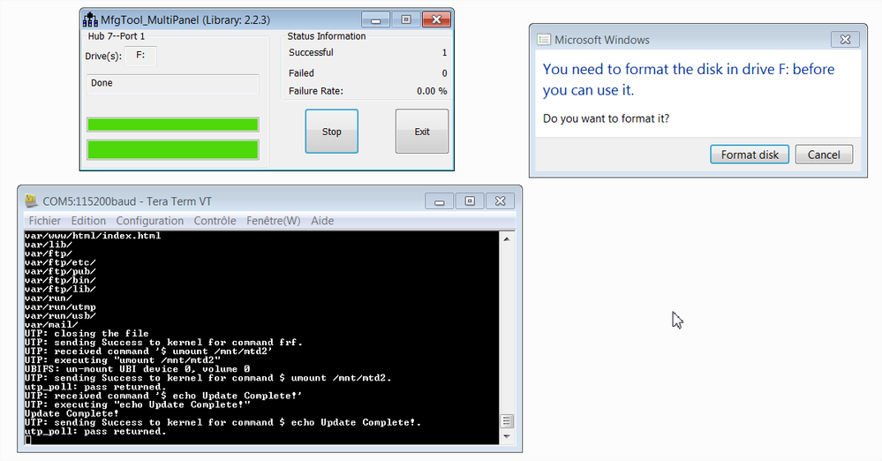
Task: Click the Tera Term scrollbar thumb
Action: (x=507, y=421)
